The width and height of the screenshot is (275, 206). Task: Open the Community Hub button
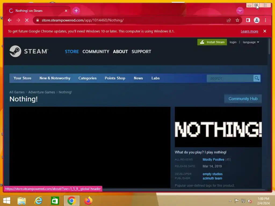(243, 99)
